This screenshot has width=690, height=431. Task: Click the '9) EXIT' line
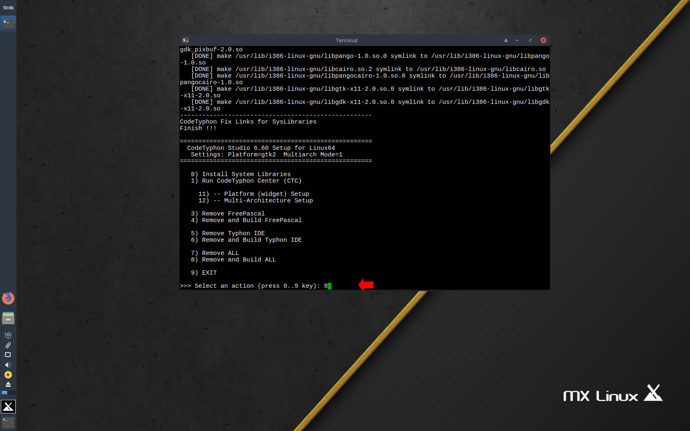click(204, 273)
